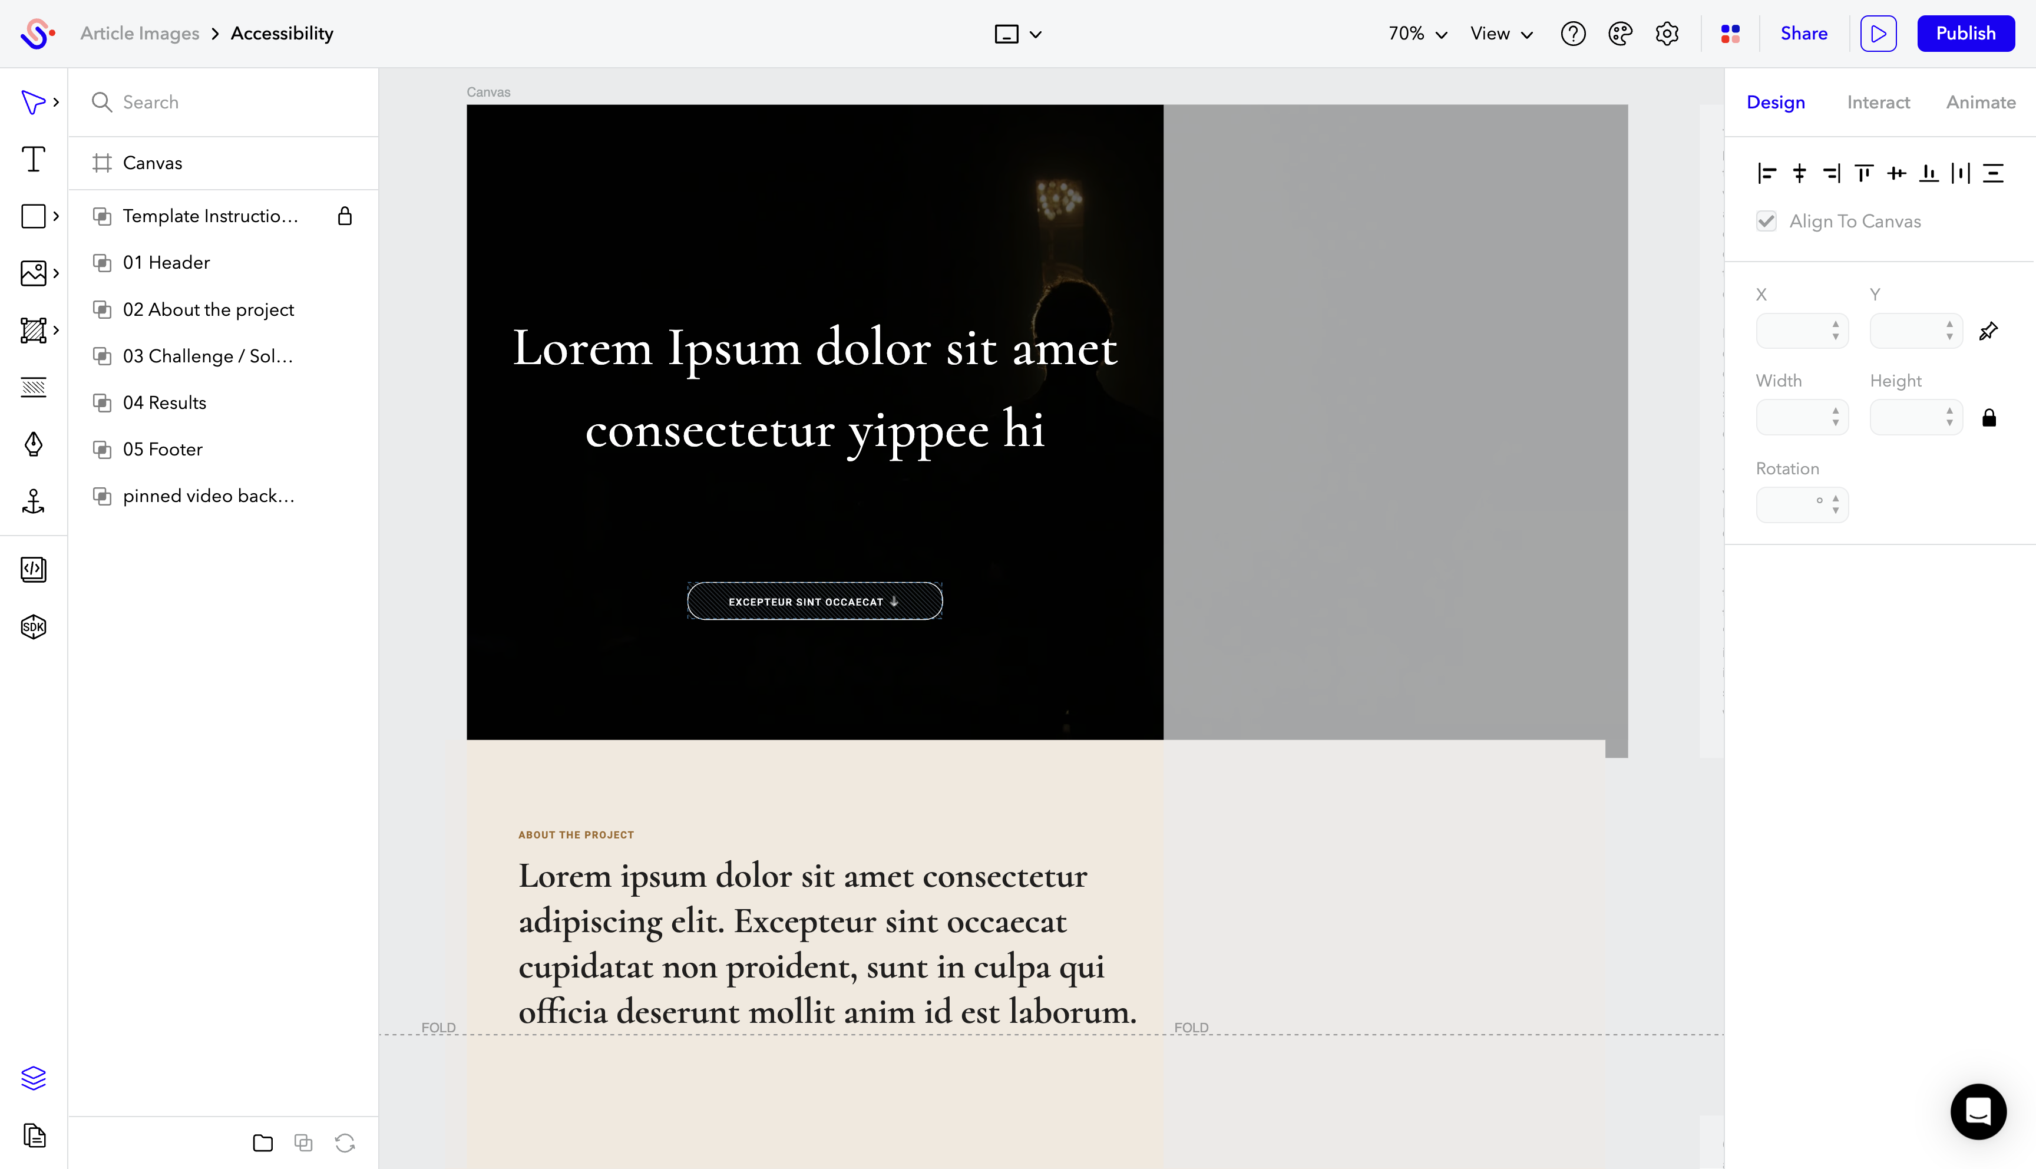Viewport: 2036px width, 1169px height.
Task: Click the Publish button
Action: [x=1965, y=34]
